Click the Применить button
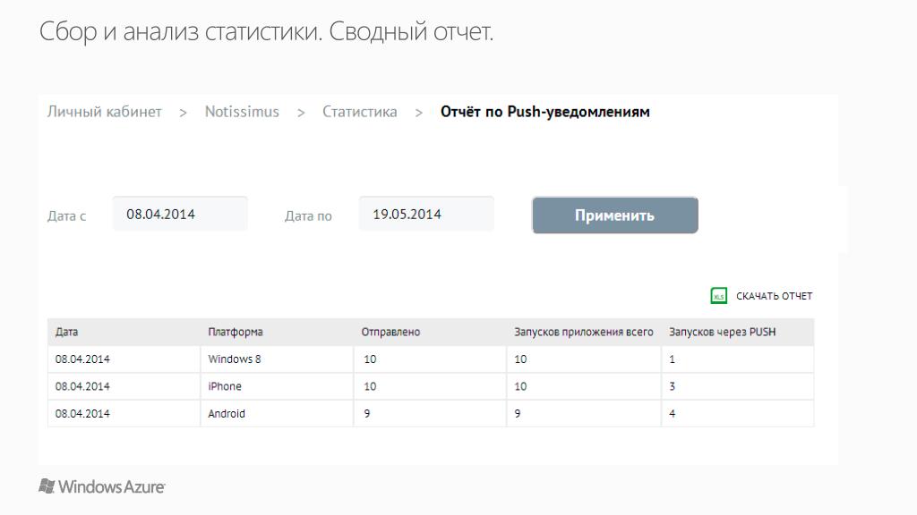This screenshot has width=917, height=515. coord(614,215)
